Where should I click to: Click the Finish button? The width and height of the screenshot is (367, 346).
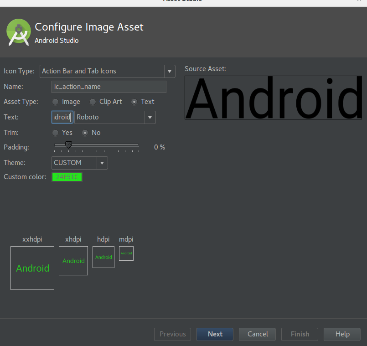click(x=300, y=334)
